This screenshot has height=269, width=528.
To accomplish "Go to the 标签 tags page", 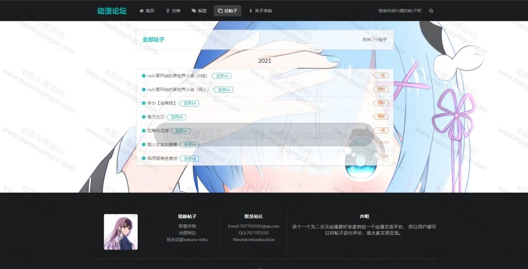I will (x=199, y=11).
